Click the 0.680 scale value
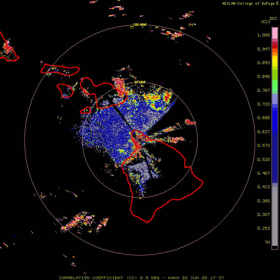 pyautogui.click(x=264, y=118)
